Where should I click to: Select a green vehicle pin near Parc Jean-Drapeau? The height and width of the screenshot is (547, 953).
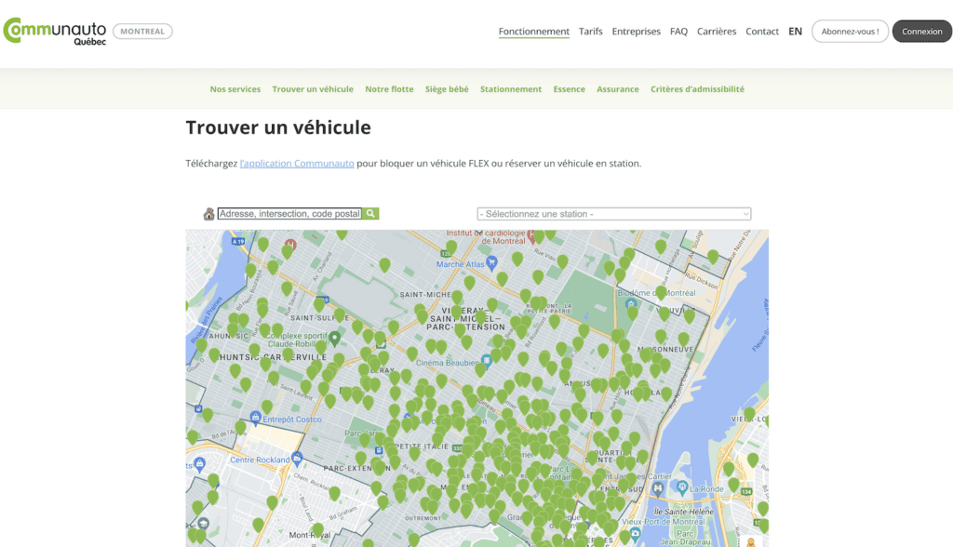[x=762, y=509]
